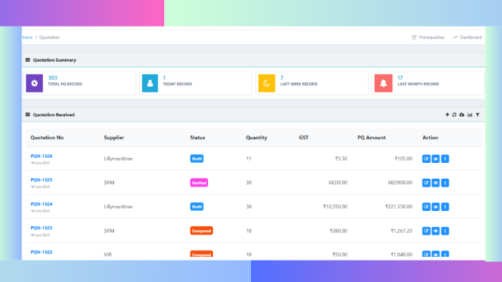Open quotation link PQN-1326

[x=42, y=156]
